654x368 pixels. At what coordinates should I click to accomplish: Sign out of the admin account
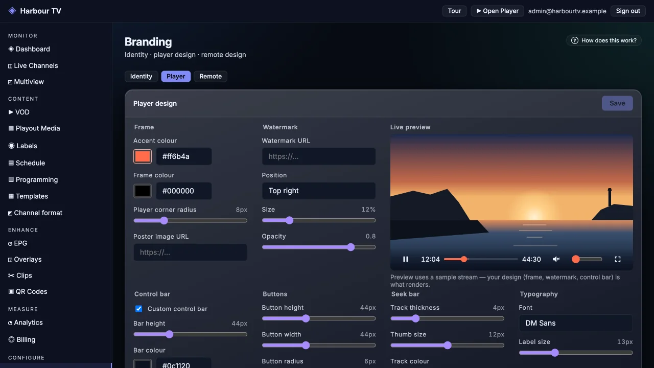point(628,11)
